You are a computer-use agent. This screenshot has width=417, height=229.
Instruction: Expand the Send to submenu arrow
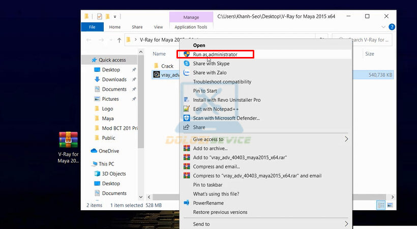(x=346, y=224)
